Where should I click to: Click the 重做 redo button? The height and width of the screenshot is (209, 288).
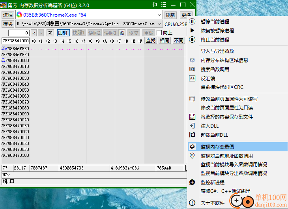pyautogui.click(x=149, y=33)
